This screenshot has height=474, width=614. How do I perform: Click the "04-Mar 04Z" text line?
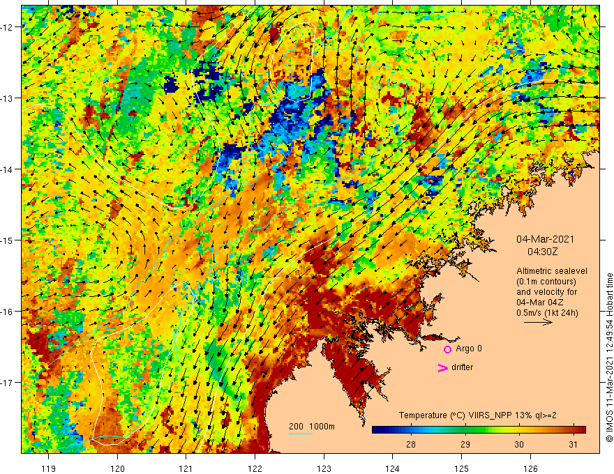click(x=539, y=303)
